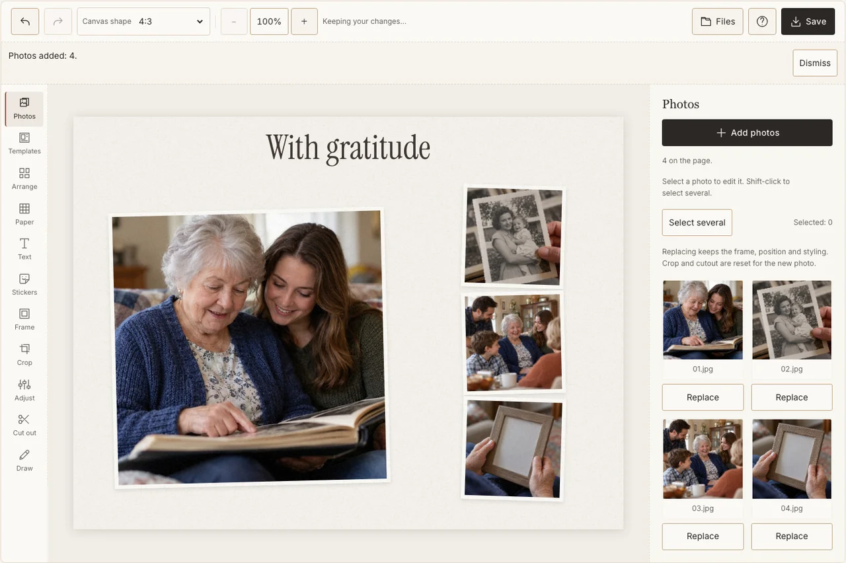846x563 pixels.
Task: Open the Paper tool
Action: [24, 215]
